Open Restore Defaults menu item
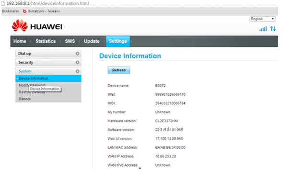The height and width of the screenshot is (178, 282). point(32,92)
